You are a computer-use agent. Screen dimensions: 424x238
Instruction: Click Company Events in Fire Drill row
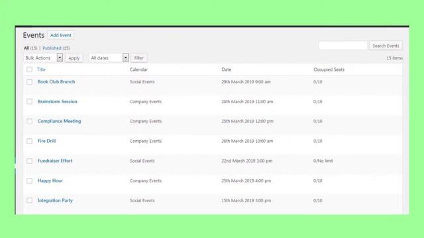click(x=146, y=141)
